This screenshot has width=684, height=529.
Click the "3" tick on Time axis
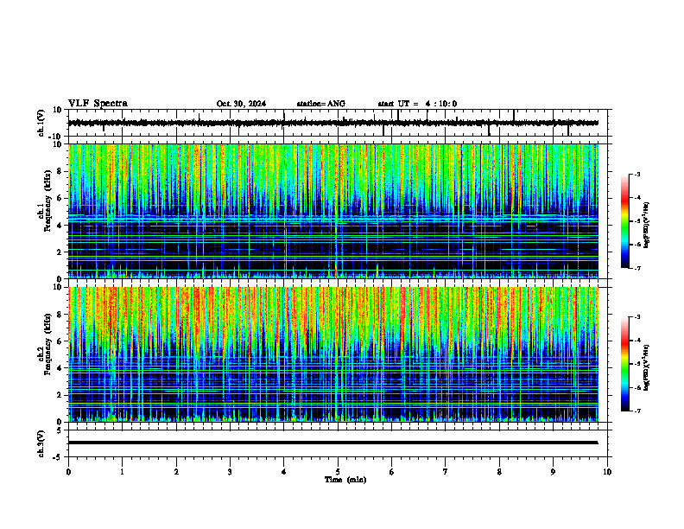[230, 472]
